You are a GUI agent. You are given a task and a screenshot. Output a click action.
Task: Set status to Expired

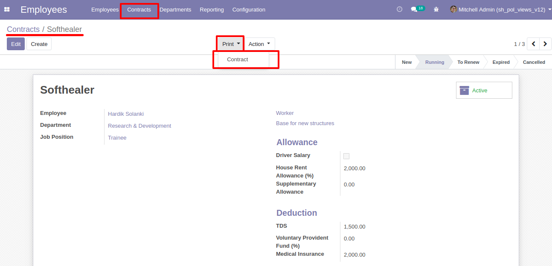coord(501,62)
